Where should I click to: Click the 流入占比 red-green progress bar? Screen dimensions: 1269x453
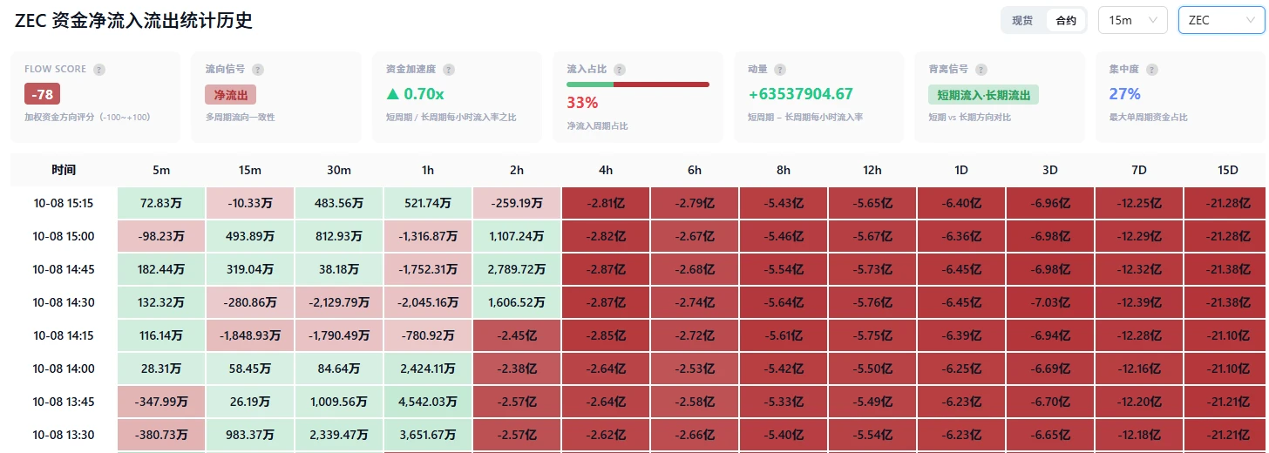pos(638,85)
